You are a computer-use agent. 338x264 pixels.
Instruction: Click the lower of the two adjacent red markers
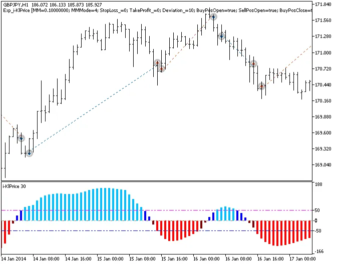tap(161, 68)
